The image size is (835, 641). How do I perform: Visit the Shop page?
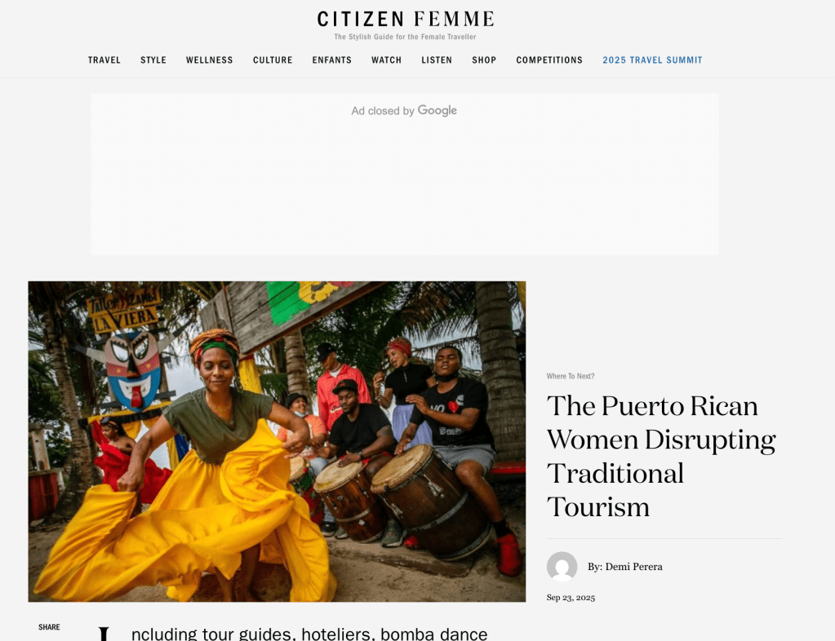pos(484,60)
